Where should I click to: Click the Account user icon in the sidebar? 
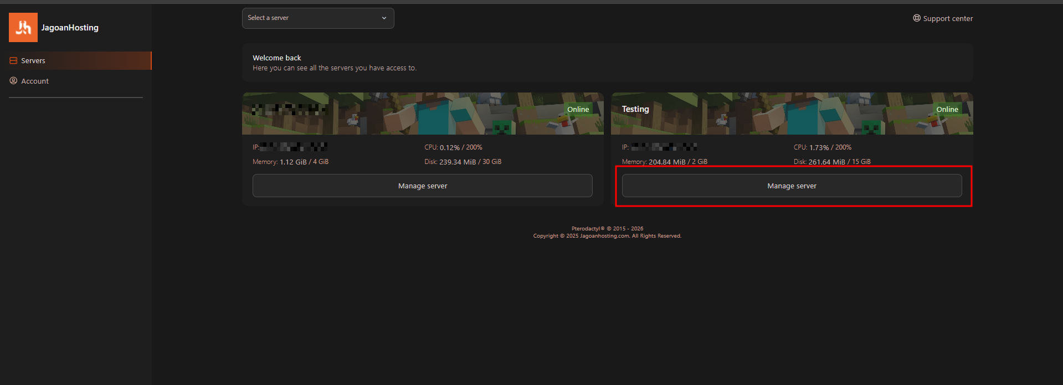coord(13,81)
